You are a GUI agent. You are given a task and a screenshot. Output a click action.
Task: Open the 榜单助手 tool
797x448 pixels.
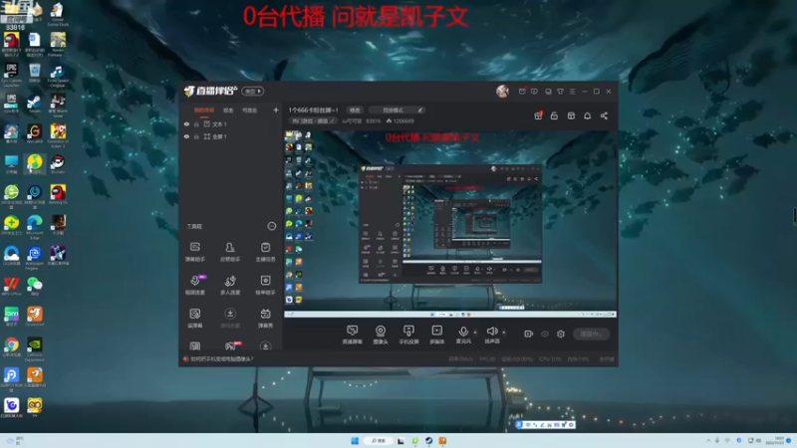click(x=265, y=285)
